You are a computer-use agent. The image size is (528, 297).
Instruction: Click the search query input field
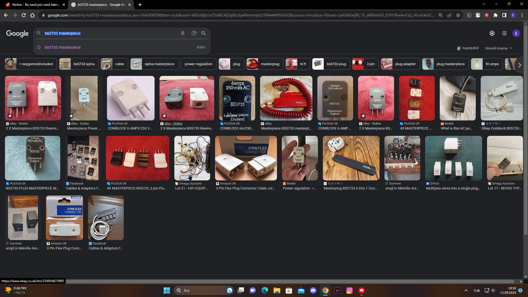coord(110,33)
